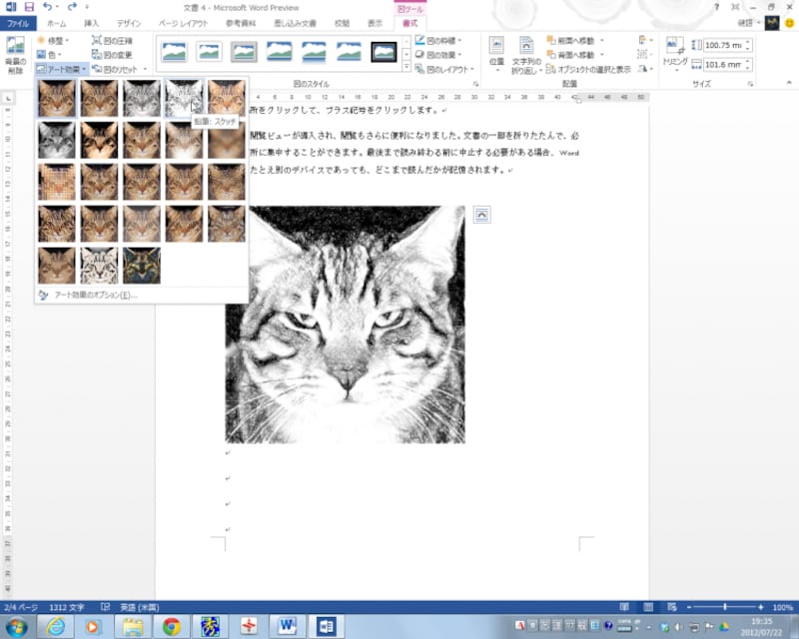Click the zoom slider in status bar
799x639 pixels.
click(721, 607)
